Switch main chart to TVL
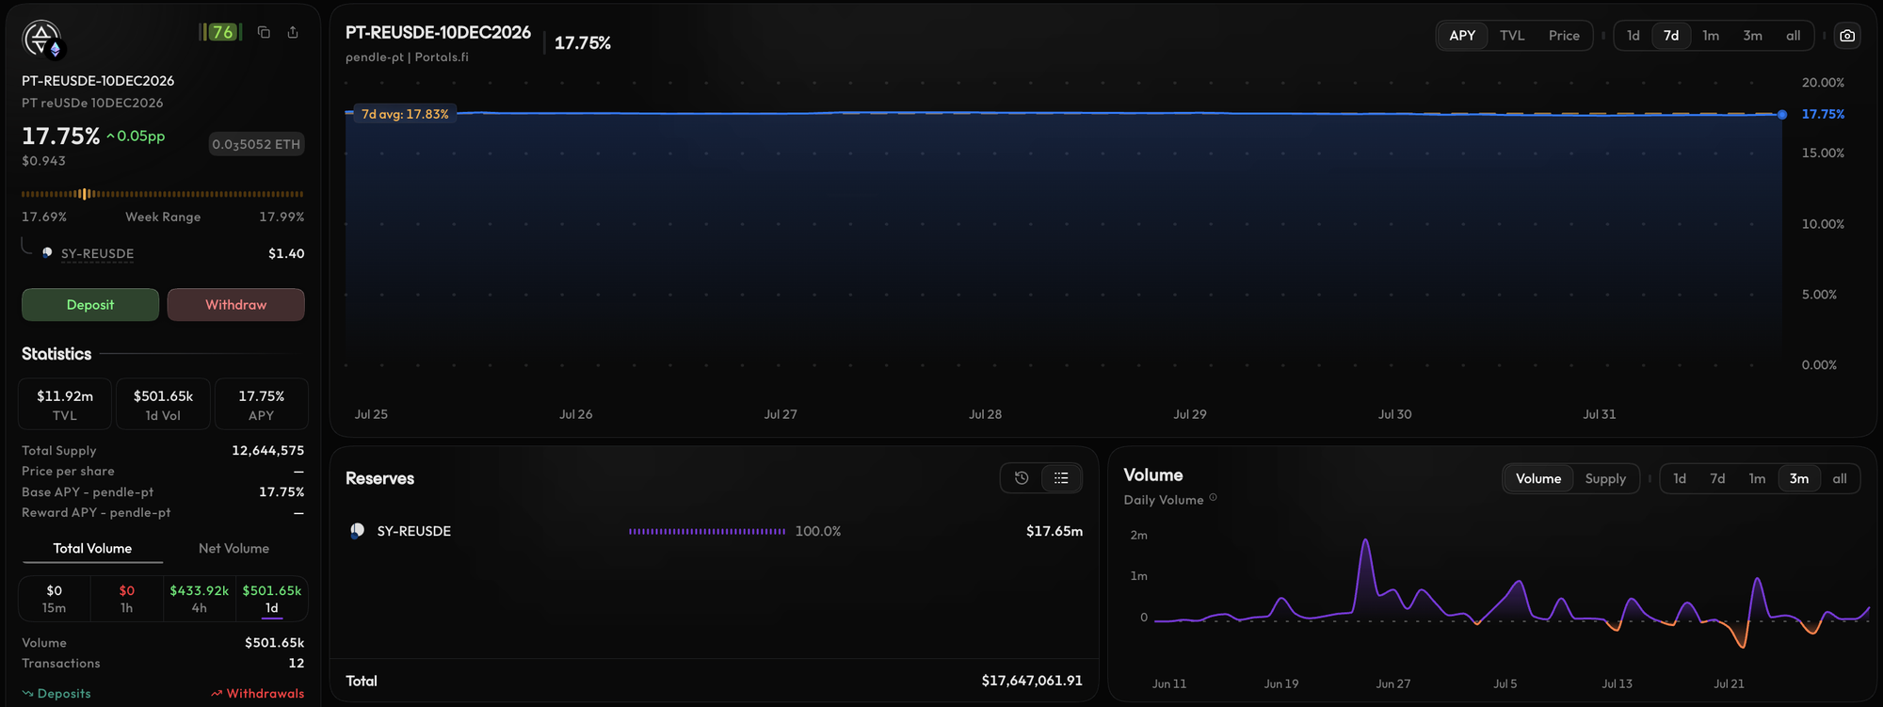1883x707 pixels. click(1512, 36)
